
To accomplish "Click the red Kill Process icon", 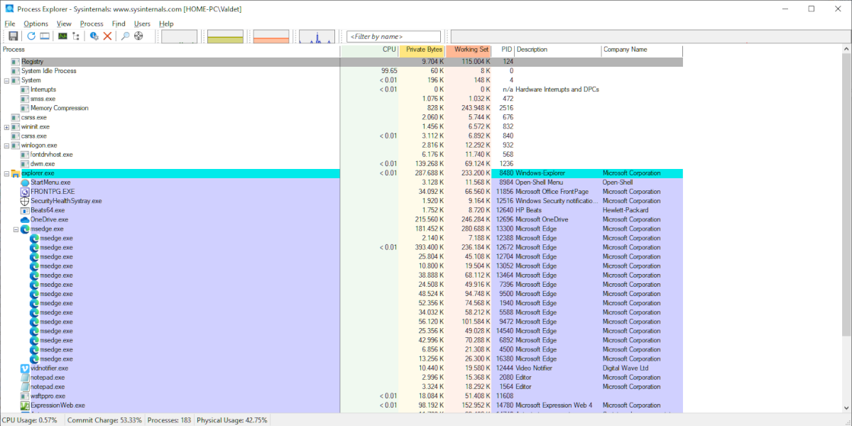I will click(107, 36).
